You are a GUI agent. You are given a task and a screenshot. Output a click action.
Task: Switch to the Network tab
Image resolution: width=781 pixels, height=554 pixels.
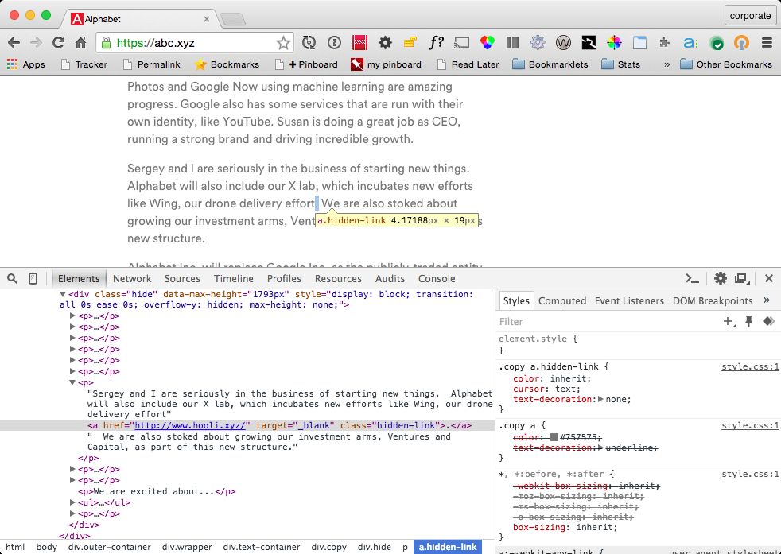(x=132, y=279)
